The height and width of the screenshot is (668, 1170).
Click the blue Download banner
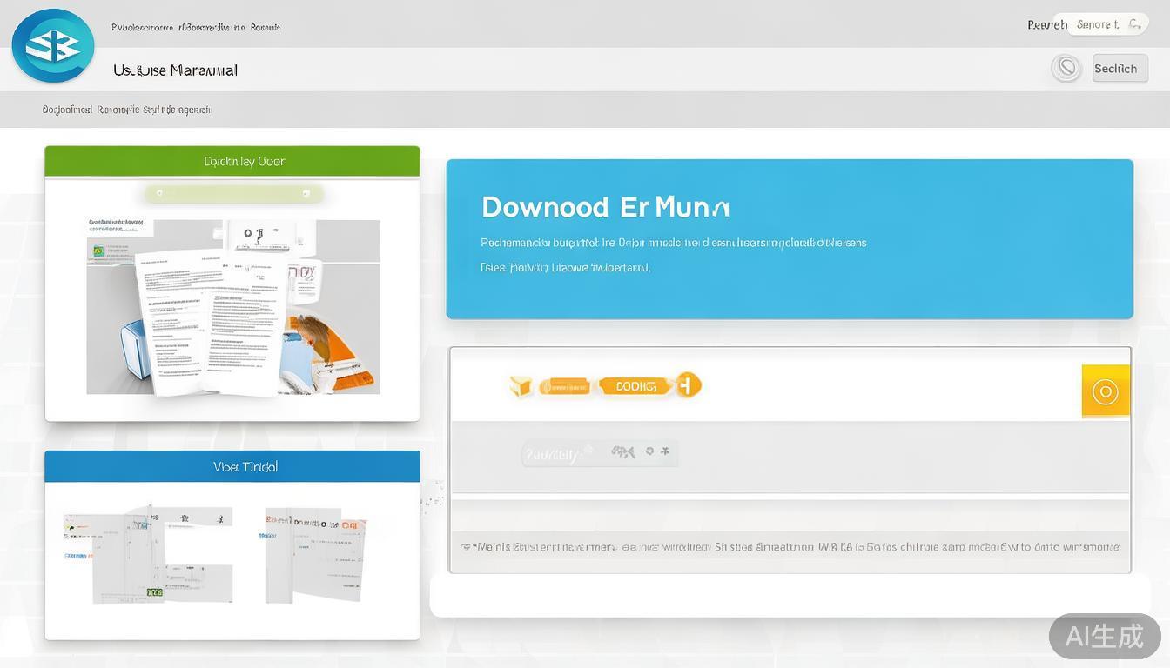pyautogui.click(x=789, y=238)
